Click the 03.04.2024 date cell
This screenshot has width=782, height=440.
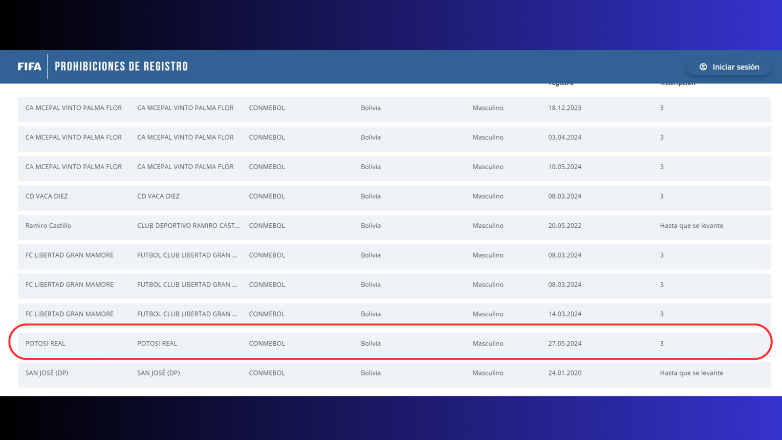(x=565, y=137)
